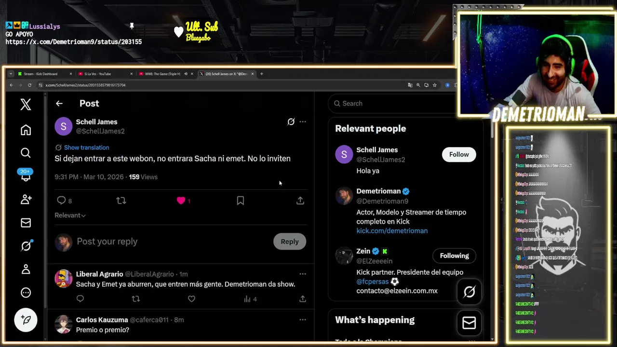Open Schell James avatar on post
The height and width of the screenshot is (347, 617).
[x=63, y=126]
